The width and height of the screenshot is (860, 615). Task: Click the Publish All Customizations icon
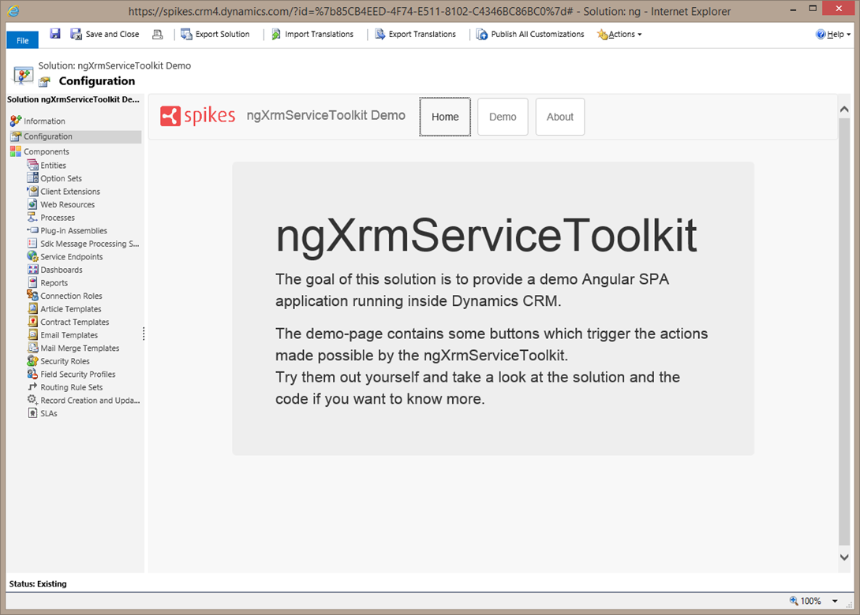(x=482, y=34)
